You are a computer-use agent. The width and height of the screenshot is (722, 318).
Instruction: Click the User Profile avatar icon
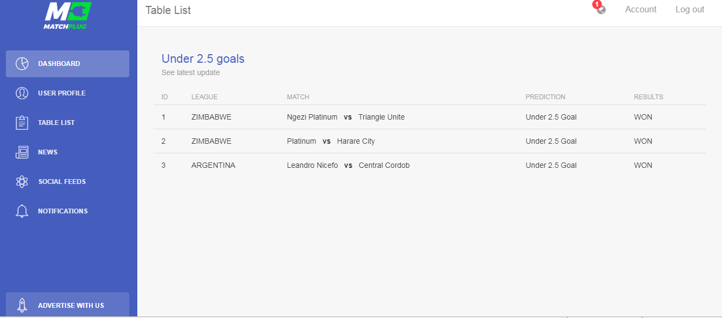22,93
